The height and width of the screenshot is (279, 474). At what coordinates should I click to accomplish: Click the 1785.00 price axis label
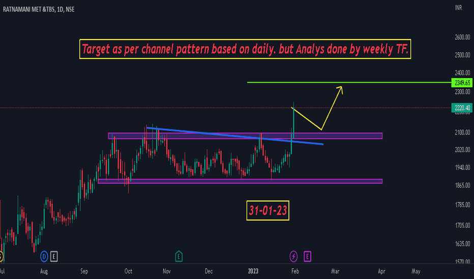(x=462, y=205)
